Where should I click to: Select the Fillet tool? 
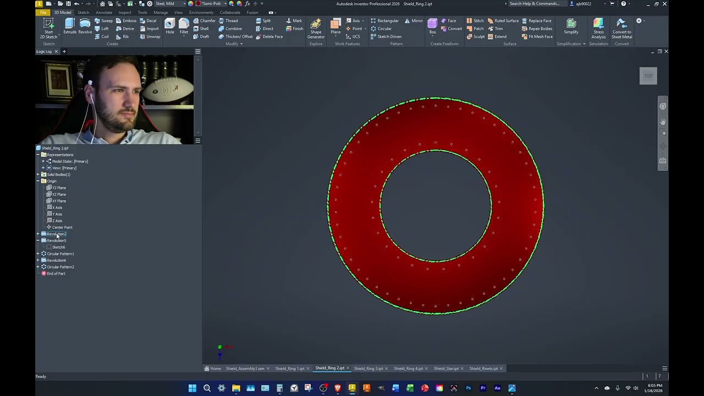tap(184, 26)
